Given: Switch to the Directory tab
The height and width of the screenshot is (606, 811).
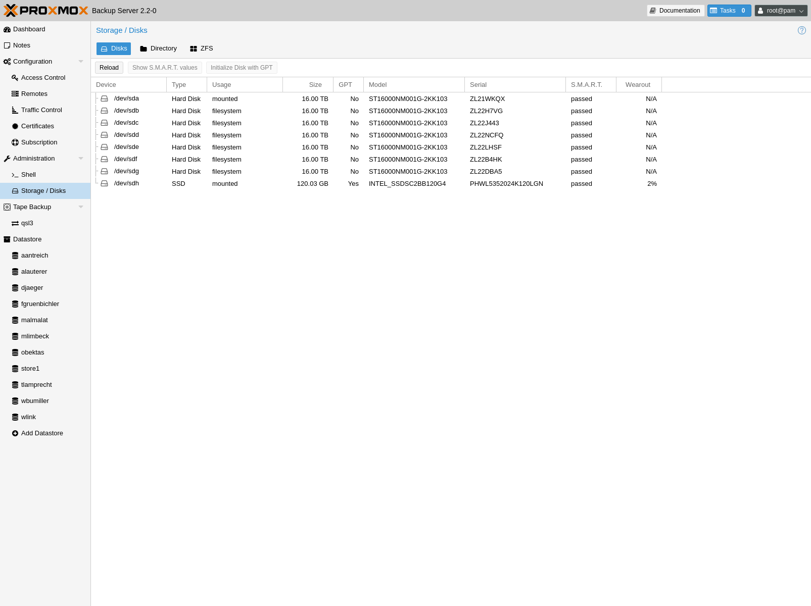Looking at the screenshot, I should (x=158, y=48).
